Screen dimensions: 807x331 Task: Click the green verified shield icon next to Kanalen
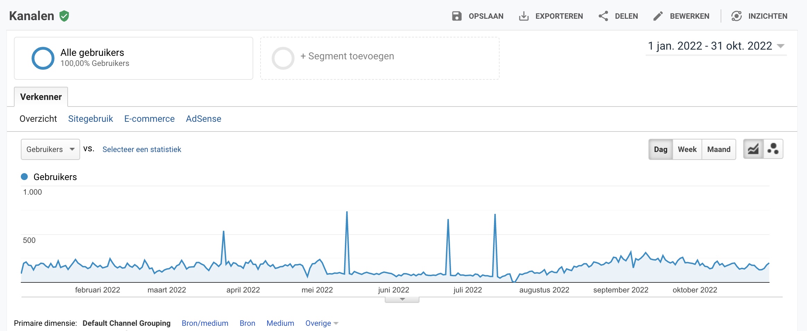[64, 16]
